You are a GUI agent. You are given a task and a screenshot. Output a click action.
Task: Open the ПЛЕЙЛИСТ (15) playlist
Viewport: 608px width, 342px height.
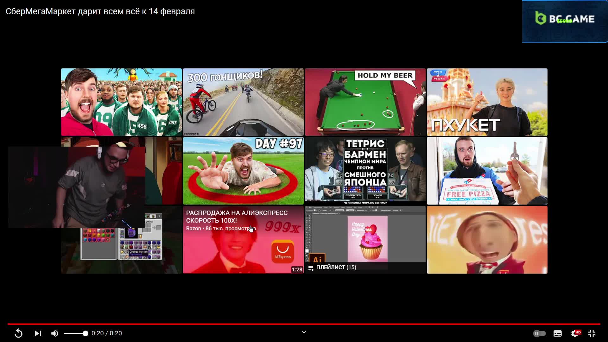click(x=365, y=240)
